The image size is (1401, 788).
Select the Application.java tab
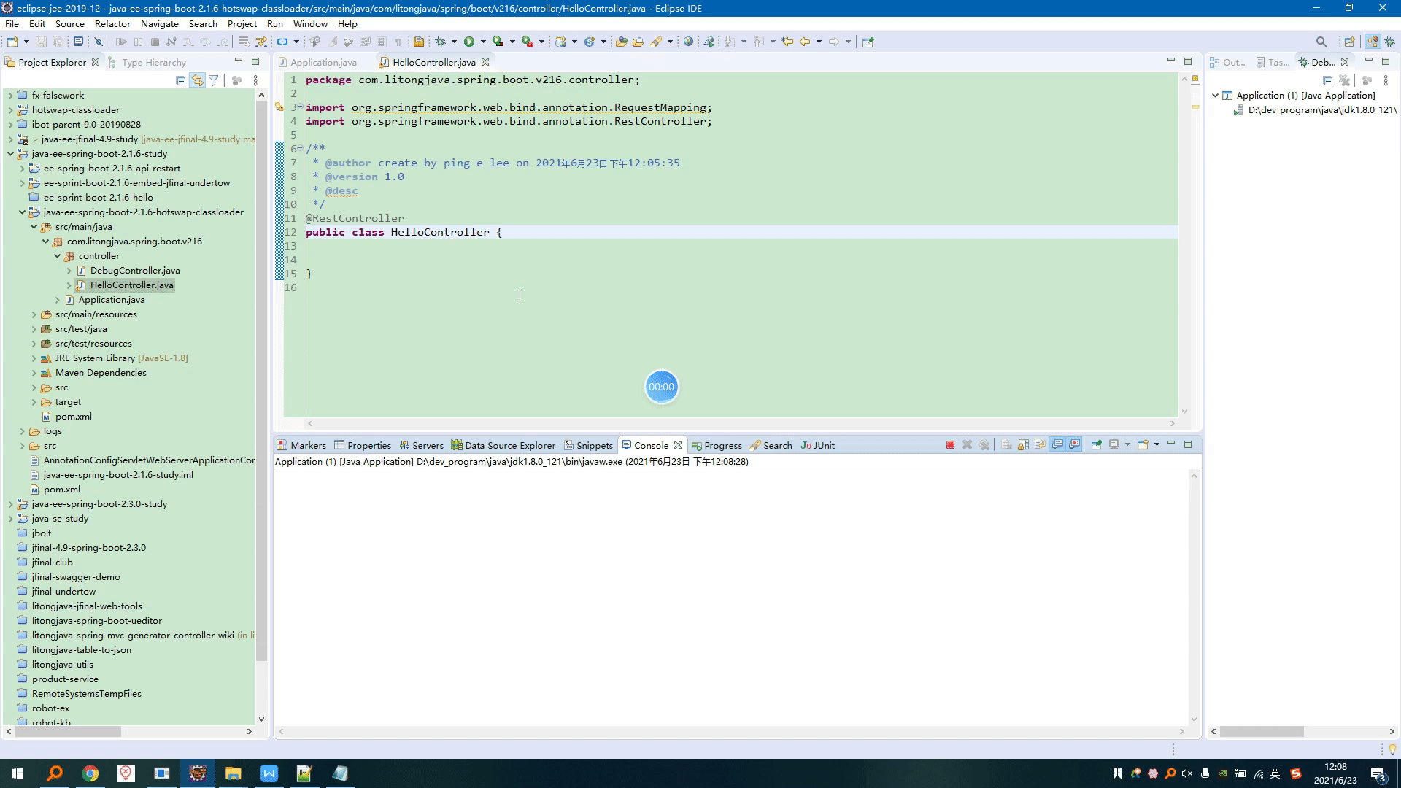(x=323, y=61)
